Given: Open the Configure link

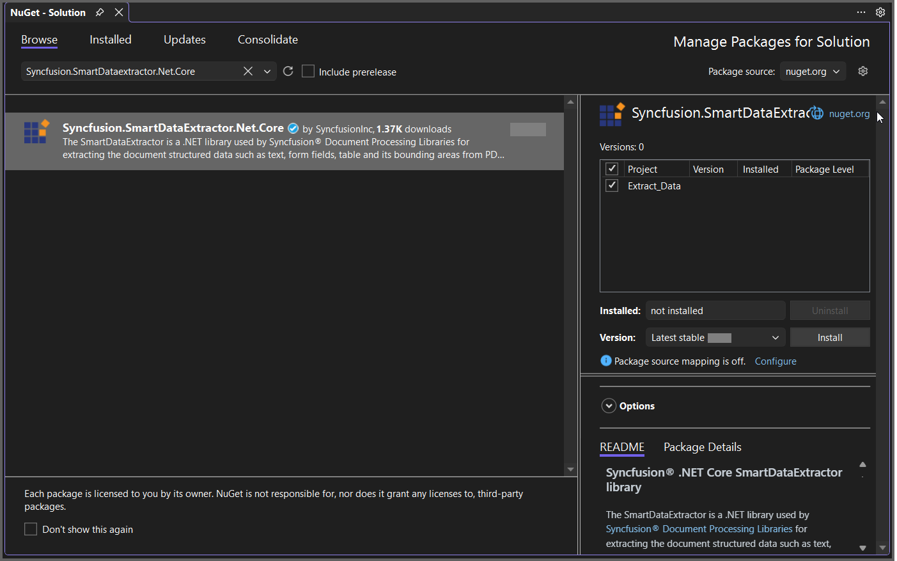Looking at the screenshot, I should (776, 361).
